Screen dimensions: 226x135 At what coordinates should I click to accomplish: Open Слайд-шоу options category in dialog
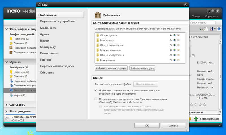[48, 47]
